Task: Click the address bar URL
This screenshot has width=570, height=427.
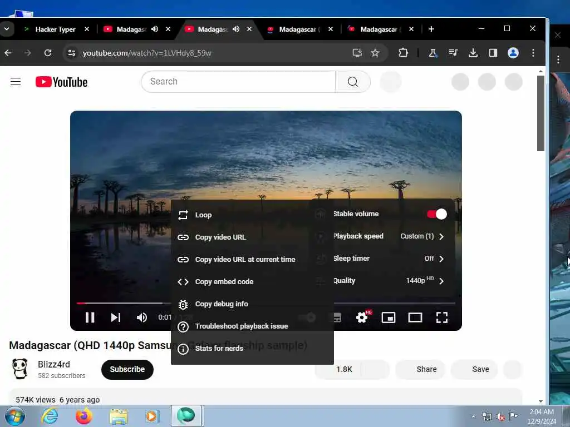Action: [147, 53]
